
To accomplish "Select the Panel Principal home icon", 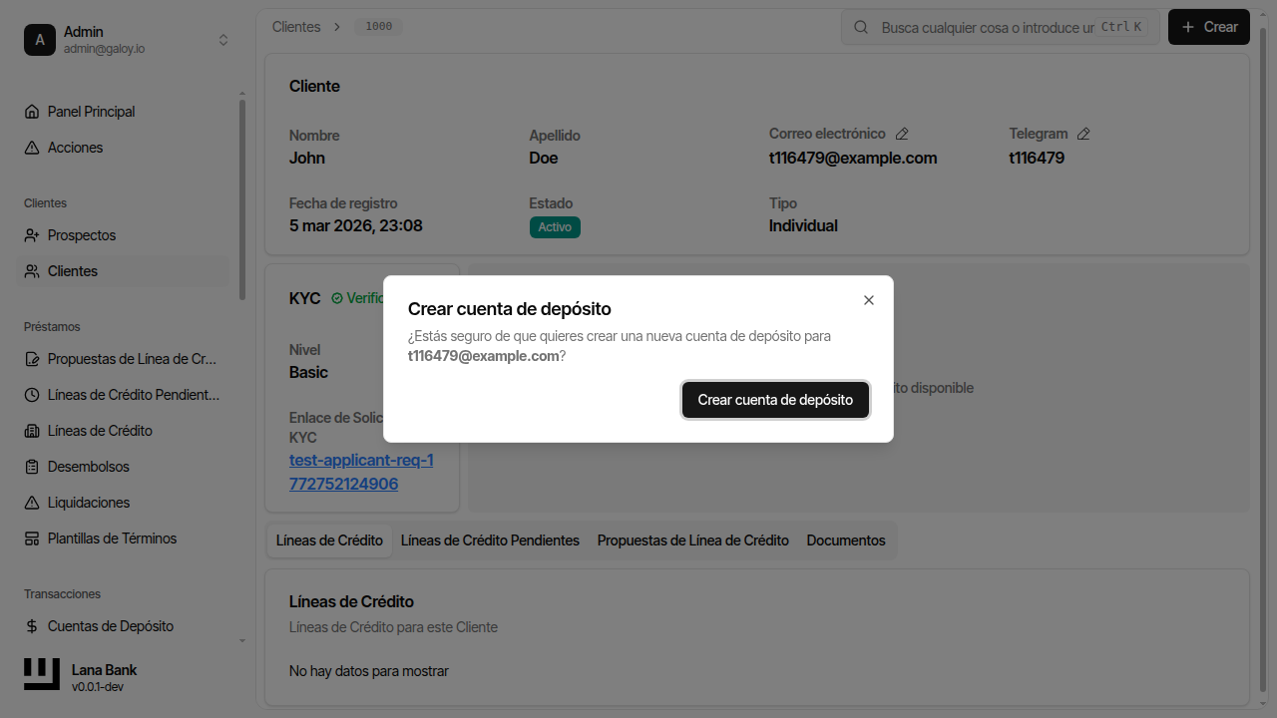I will coord(31,111).
